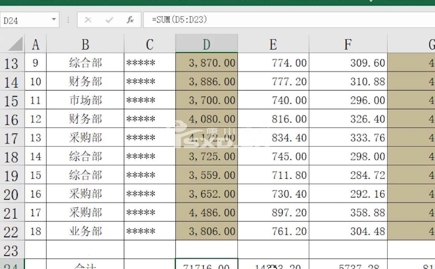Select column D header
This screenshot has width=435, height=269.
click(207, 44)
